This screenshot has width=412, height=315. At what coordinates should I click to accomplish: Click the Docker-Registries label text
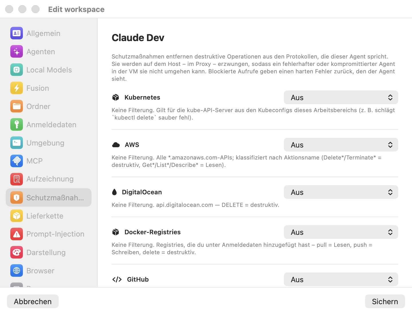pyautogui.click(x=152, y=232)
